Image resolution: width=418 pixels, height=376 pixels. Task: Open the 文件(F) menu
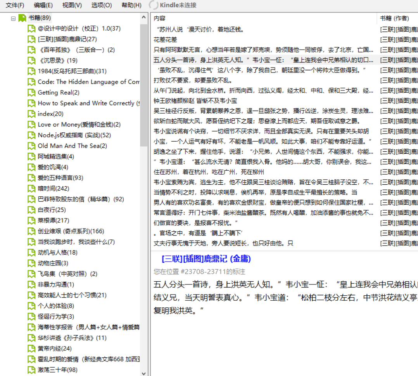[15, 5]
